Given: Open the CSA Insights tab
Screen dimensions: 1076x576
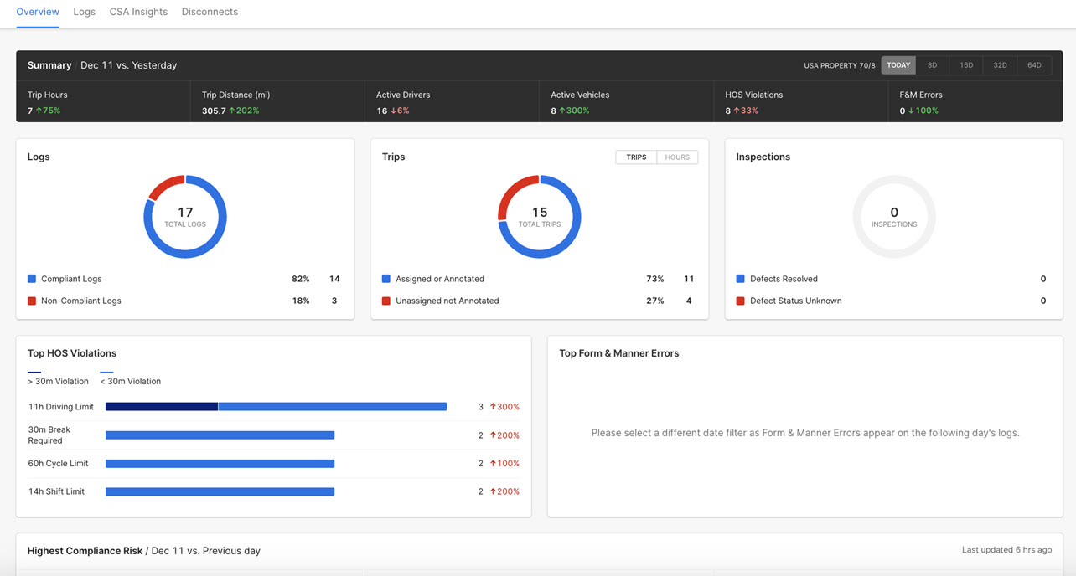Looking at the screenshot, I should tap(138, 12).
